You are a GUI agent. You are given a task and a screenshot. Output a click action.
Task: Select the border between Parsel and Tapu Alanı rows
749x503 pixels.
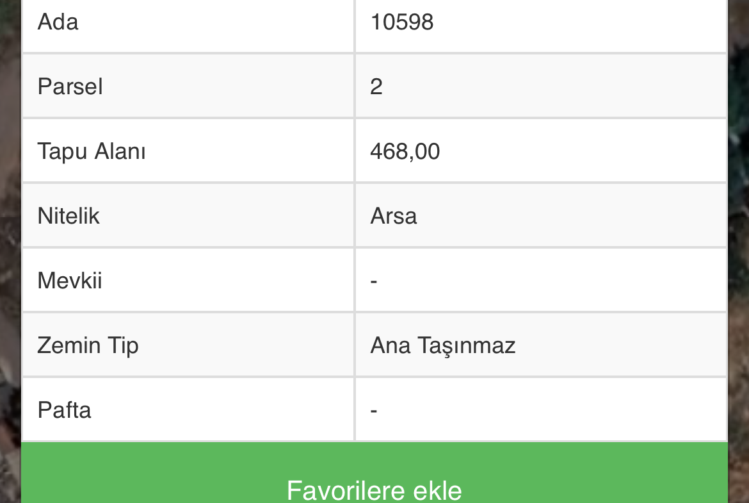pos(374,118)
